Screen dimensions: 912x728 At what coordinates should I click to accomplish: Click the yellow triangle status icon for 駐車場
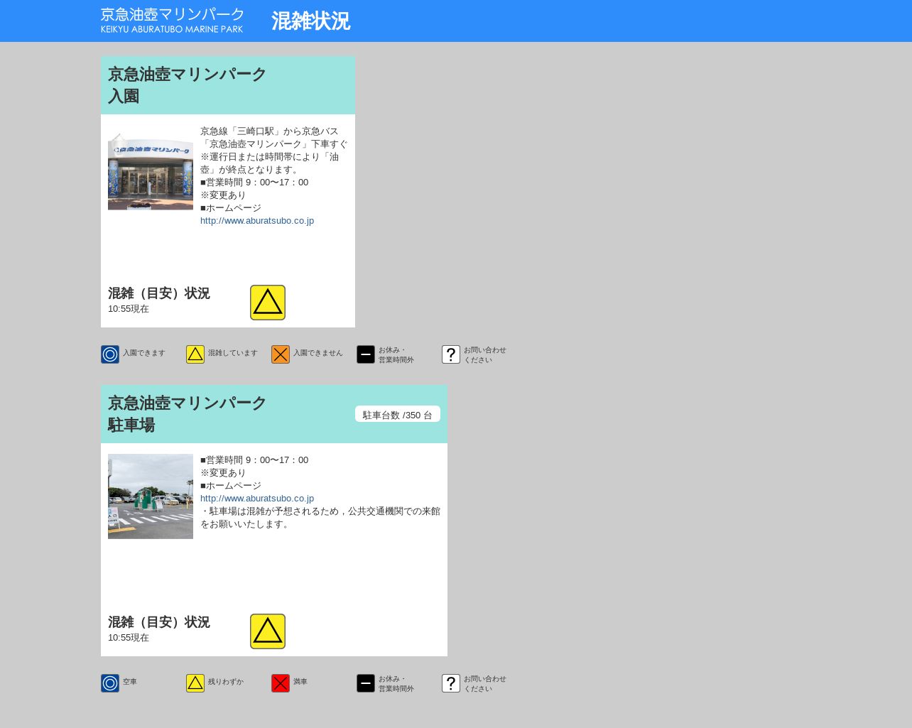pyautogui.click(x=268, y=631)
